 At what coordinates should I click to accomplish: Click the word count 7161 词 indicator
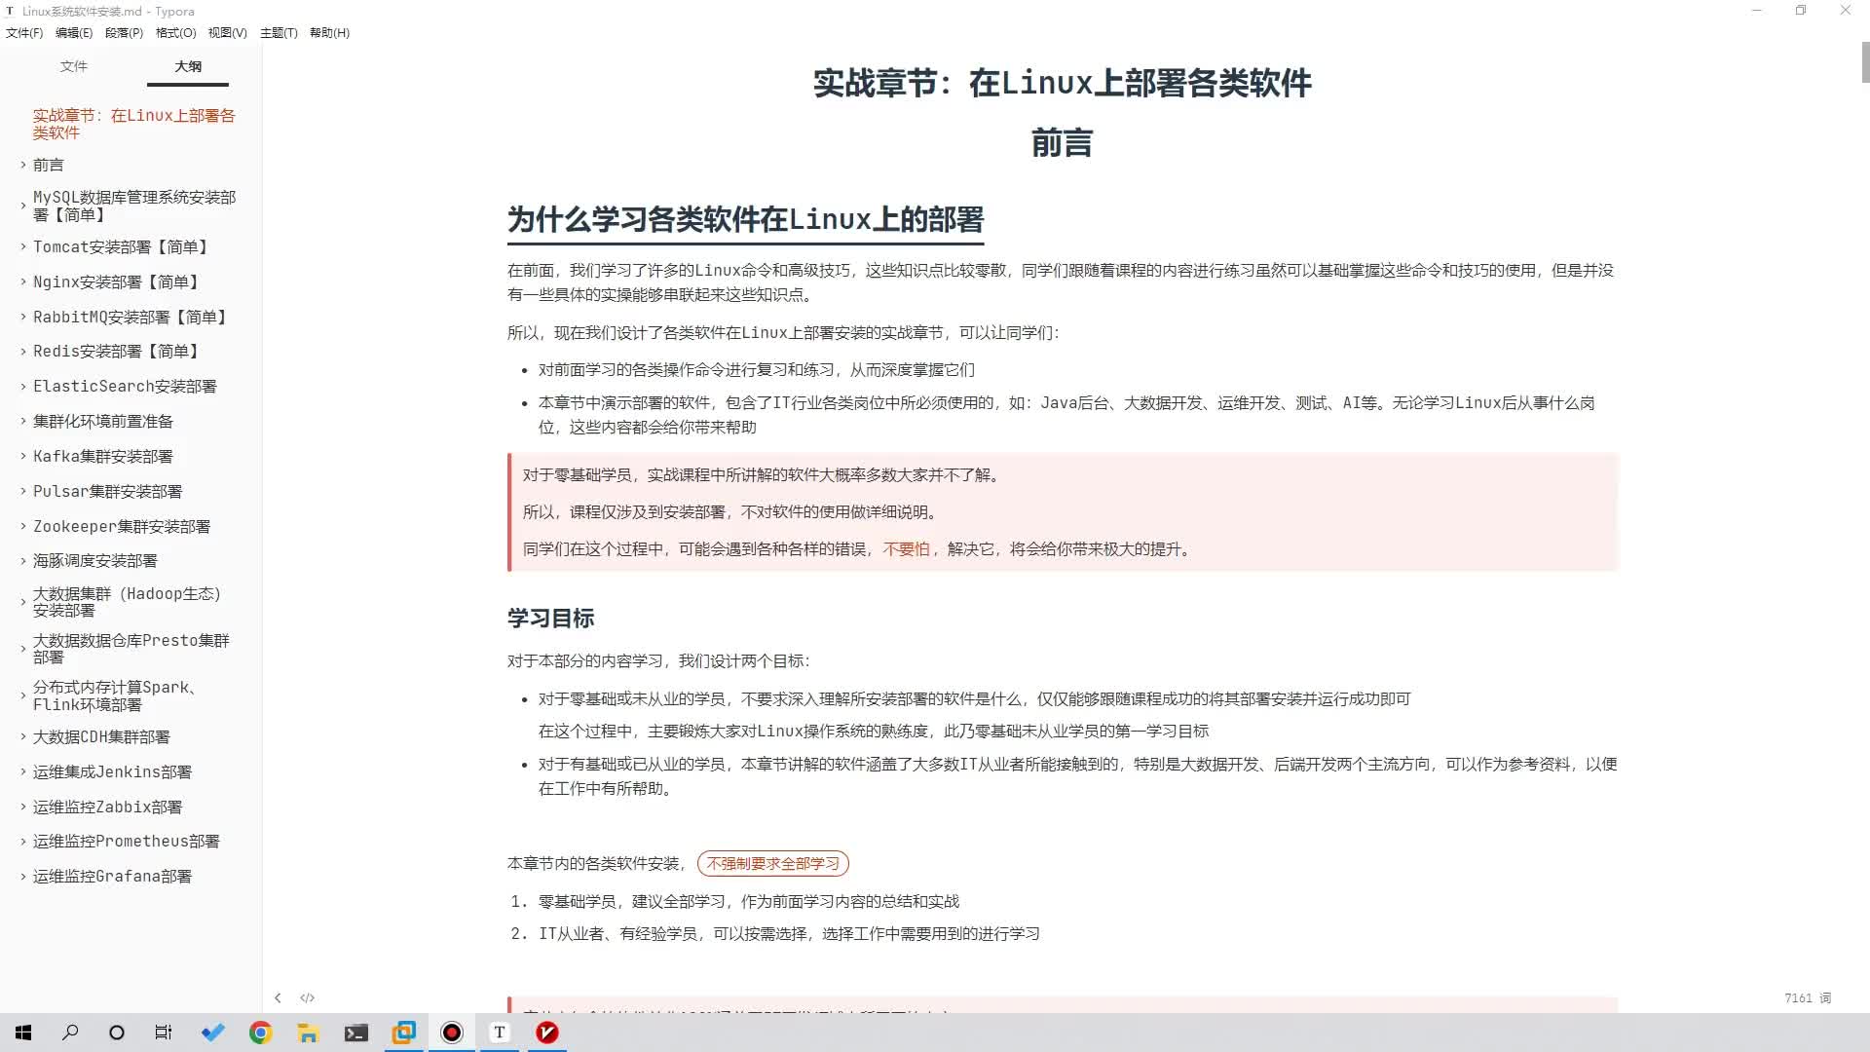pos(1808,998)
